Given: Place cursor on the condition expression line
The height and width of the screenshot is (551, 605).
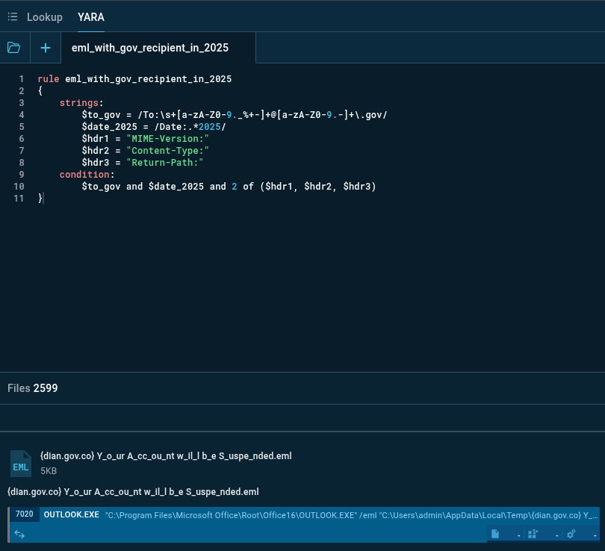Looking at the screenshot, I should pos(229,187).
